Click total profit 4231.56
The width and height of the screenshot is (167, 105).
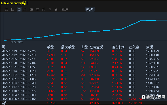point(95,103)
